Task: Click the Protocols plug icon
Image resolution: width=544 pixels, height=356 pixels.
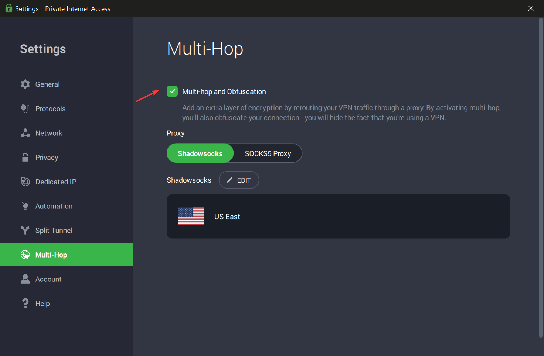Action: coord(25,108)
